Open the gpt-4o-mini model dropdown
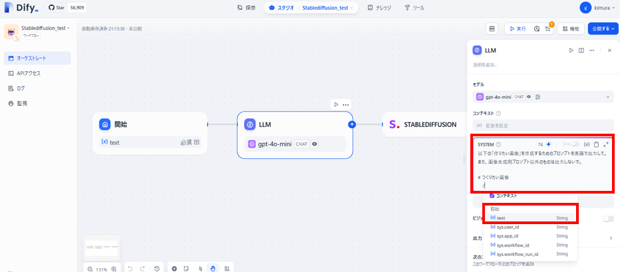This screenshot has height=272, width=620. point(543,97)
